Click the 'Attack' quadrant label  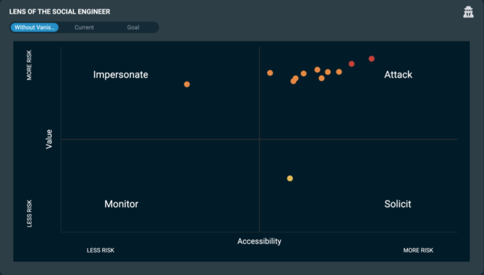coord(398,75)
